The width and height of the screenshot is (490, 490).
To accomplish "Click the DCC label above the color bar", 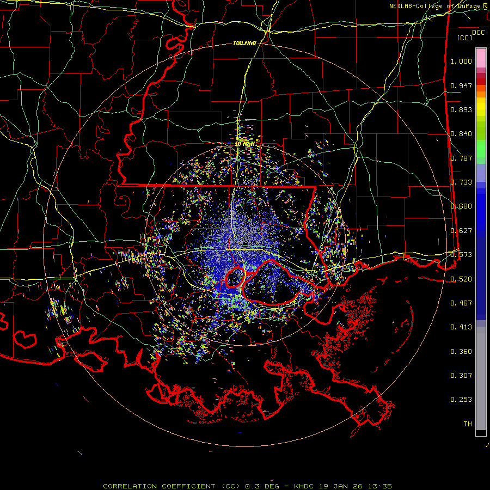I will click(478, 33).
